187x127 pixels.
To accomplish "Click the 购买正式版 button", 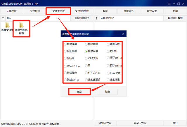I will tap(140, 123).
